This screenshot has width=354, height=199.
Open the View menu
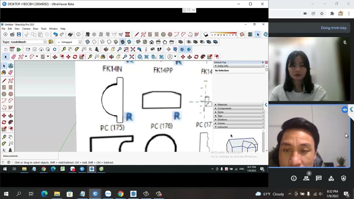[17, 29]
